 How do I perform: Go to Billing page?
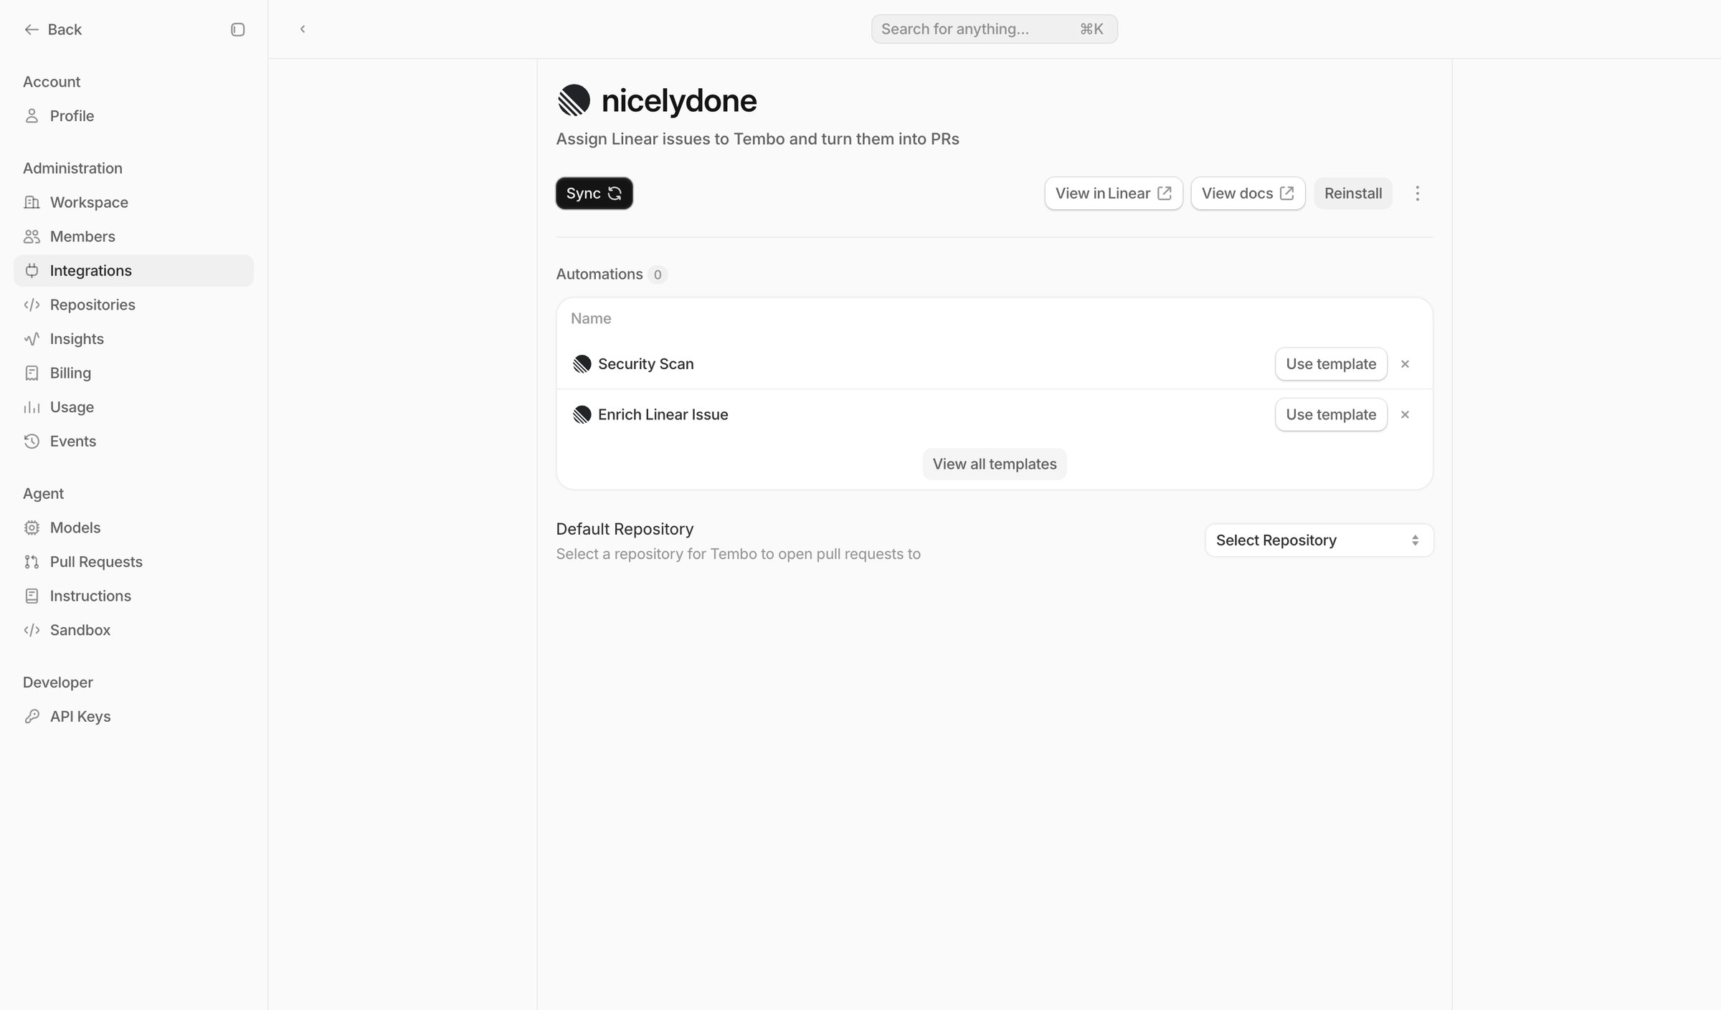[133, 373]
